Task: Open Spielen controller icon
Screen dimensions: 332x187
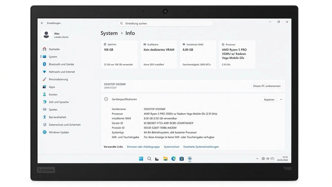Action: click(x=44, y=109)
